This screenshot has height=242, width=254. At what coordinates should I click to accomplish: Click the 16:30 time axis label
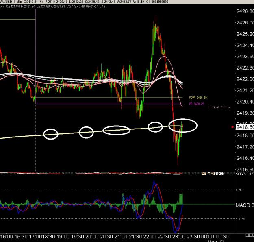tap(21, 237)
